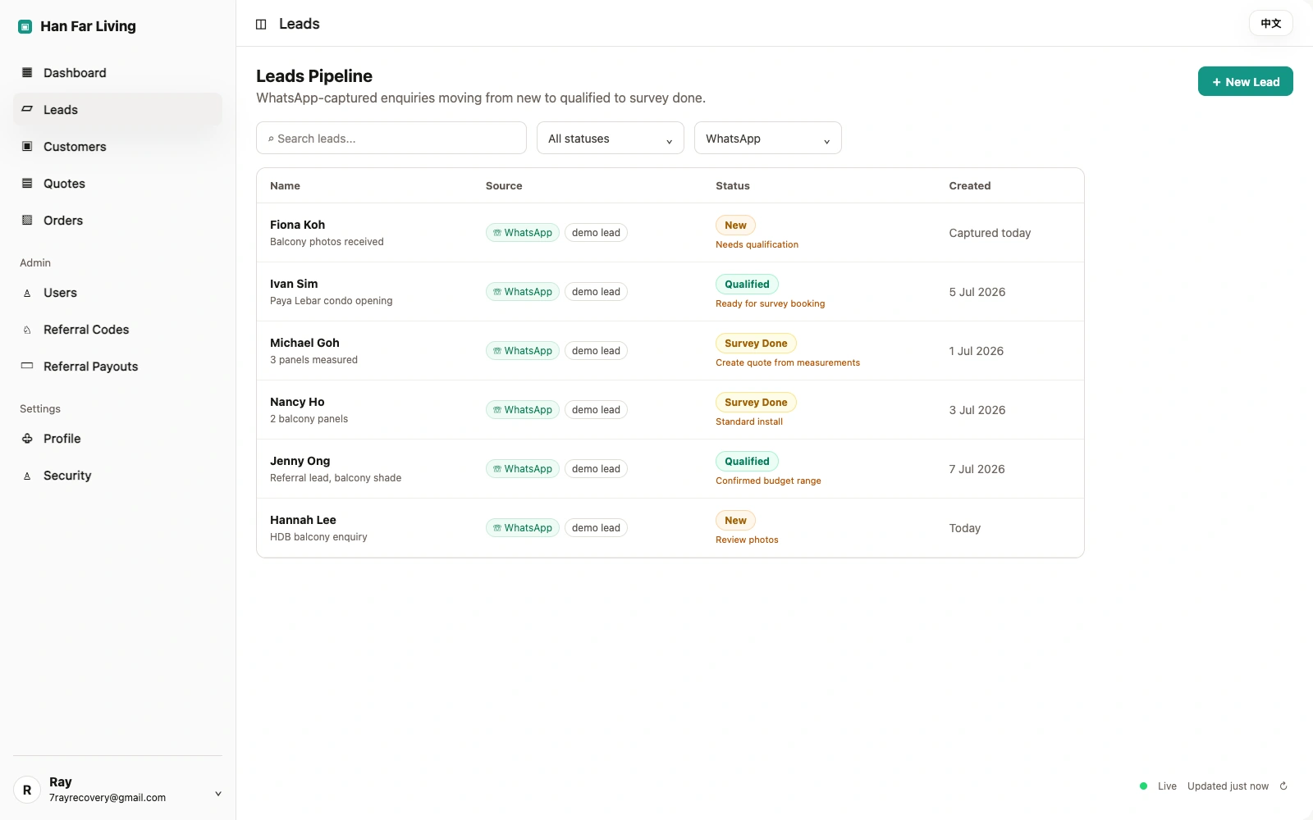Image resolution: width=1313 pixels, height=820 pixels.
Task: Click the New status badge for Fiona Koh
Action: click(735, 225)
